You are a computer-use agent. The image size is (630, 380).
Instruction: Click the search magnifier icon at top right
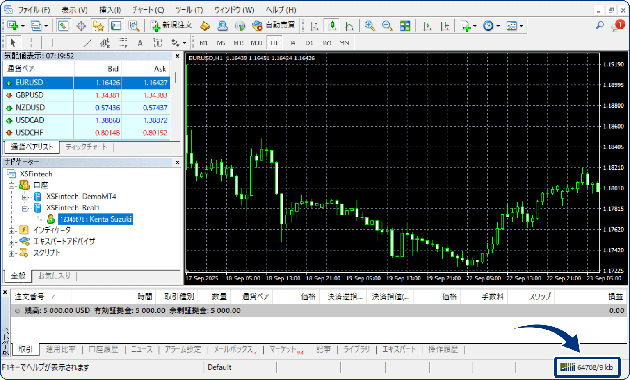point(599,26)
